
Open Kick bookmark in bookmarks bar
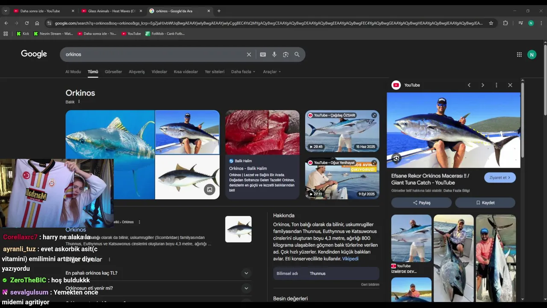tap(23, 33)
